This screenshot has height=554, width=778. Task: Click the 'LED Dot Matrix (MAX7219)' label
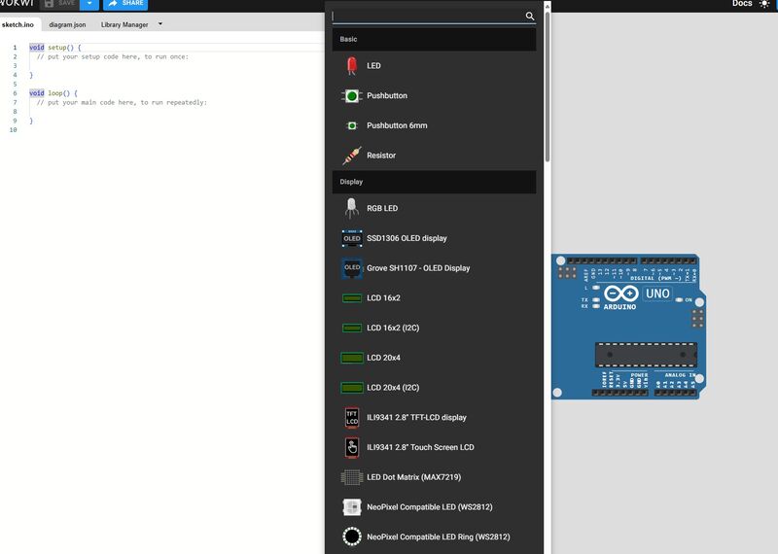point(414,477)
